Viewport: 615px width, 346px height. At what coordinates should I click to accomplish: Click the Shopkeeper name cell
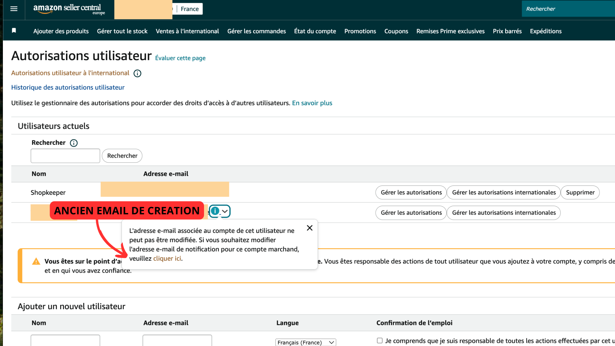point(48,193)
